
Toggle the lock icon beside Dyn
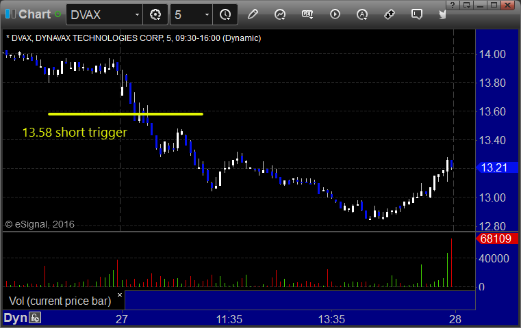pos(35,318)
